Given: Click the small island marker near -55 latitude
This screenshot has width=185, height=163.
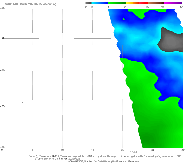Looking at the screenshot, I should [23, 103].
